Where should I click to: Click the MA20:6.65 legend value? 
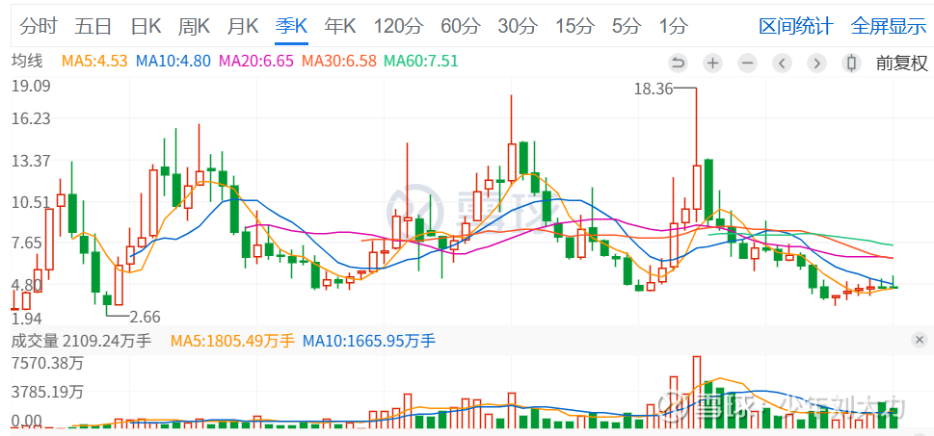256,61
